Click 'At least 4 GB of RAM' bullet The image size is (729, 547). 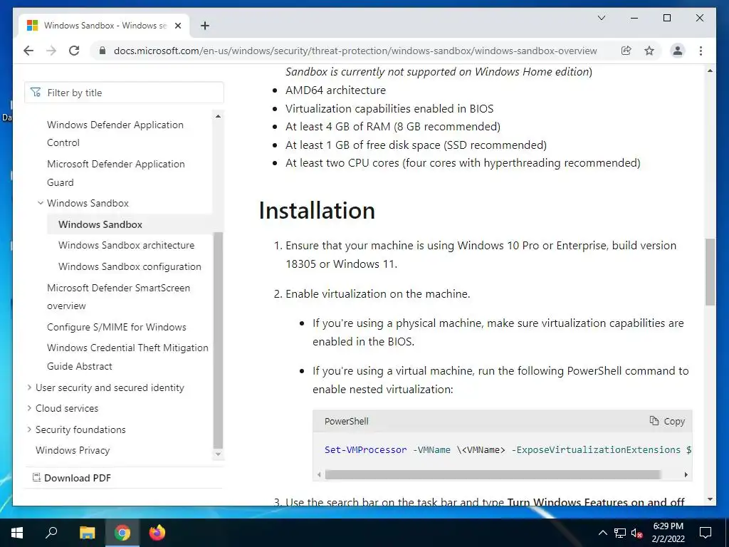[x=393, y=127]
